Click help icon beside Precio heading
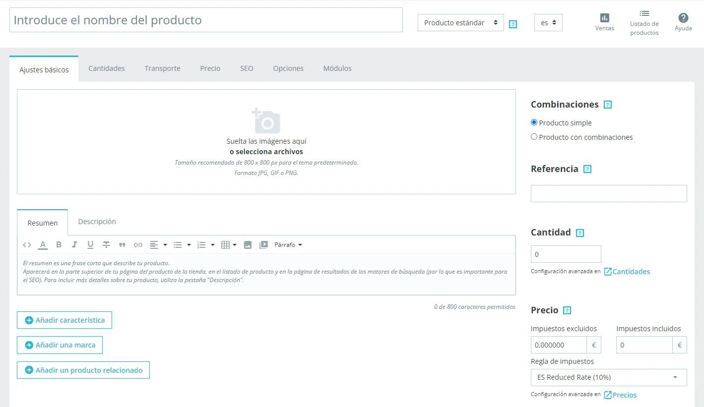 point(568,310)
